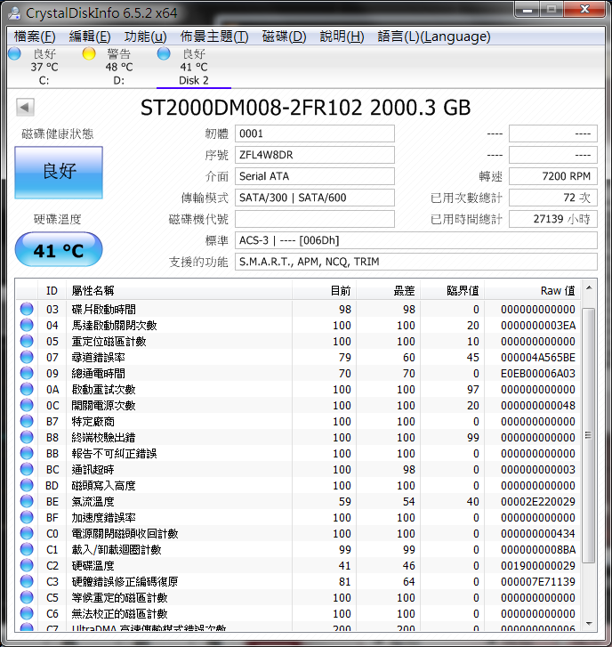The width and height of the screenshot is (612, 647).
Task: Open the 語言(L)(Language) menu
Action: [434, 36]
